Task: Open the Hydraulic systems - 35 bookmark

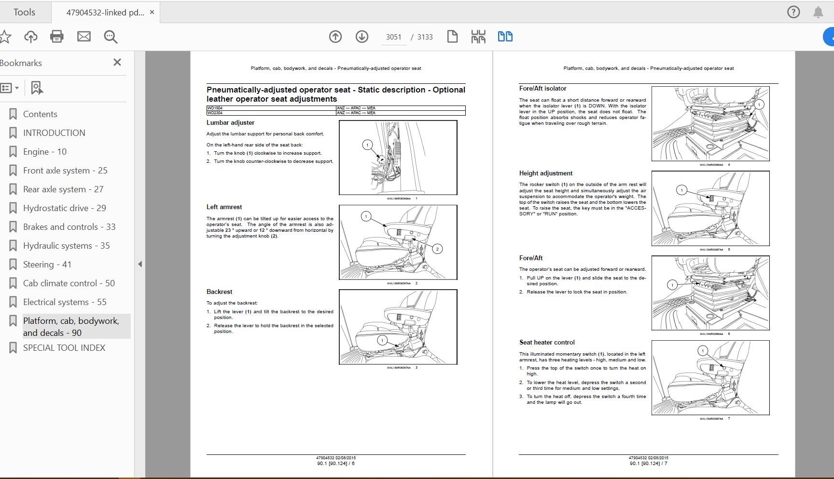Action: [x=66, y=246]
